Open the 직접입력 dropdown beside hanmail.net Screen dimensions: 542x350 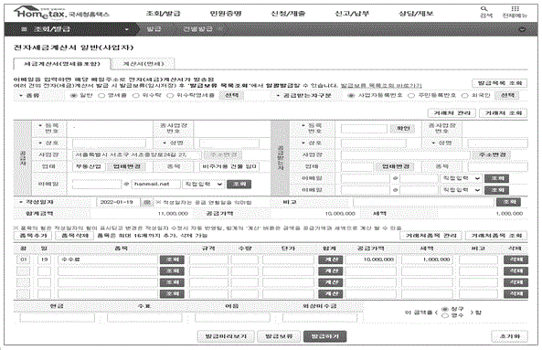[x=203, y=185]
